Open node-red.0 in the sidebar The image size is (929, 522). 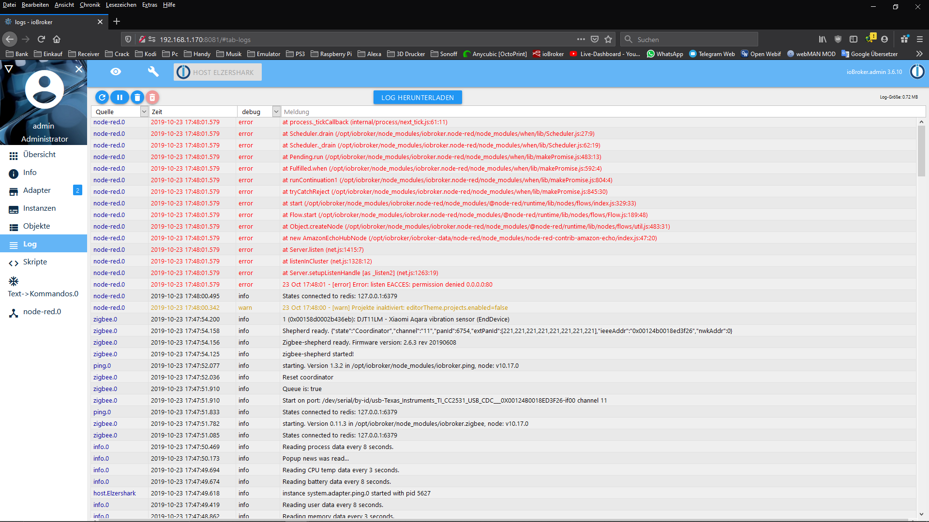pos(44,312)
